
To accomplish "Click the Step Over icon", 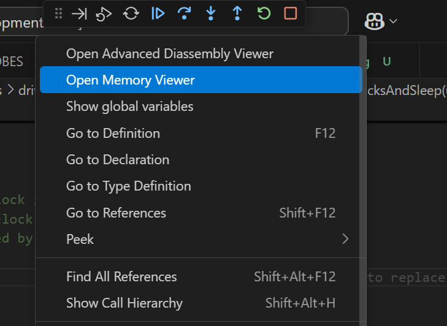I will [x=184, y=13].
